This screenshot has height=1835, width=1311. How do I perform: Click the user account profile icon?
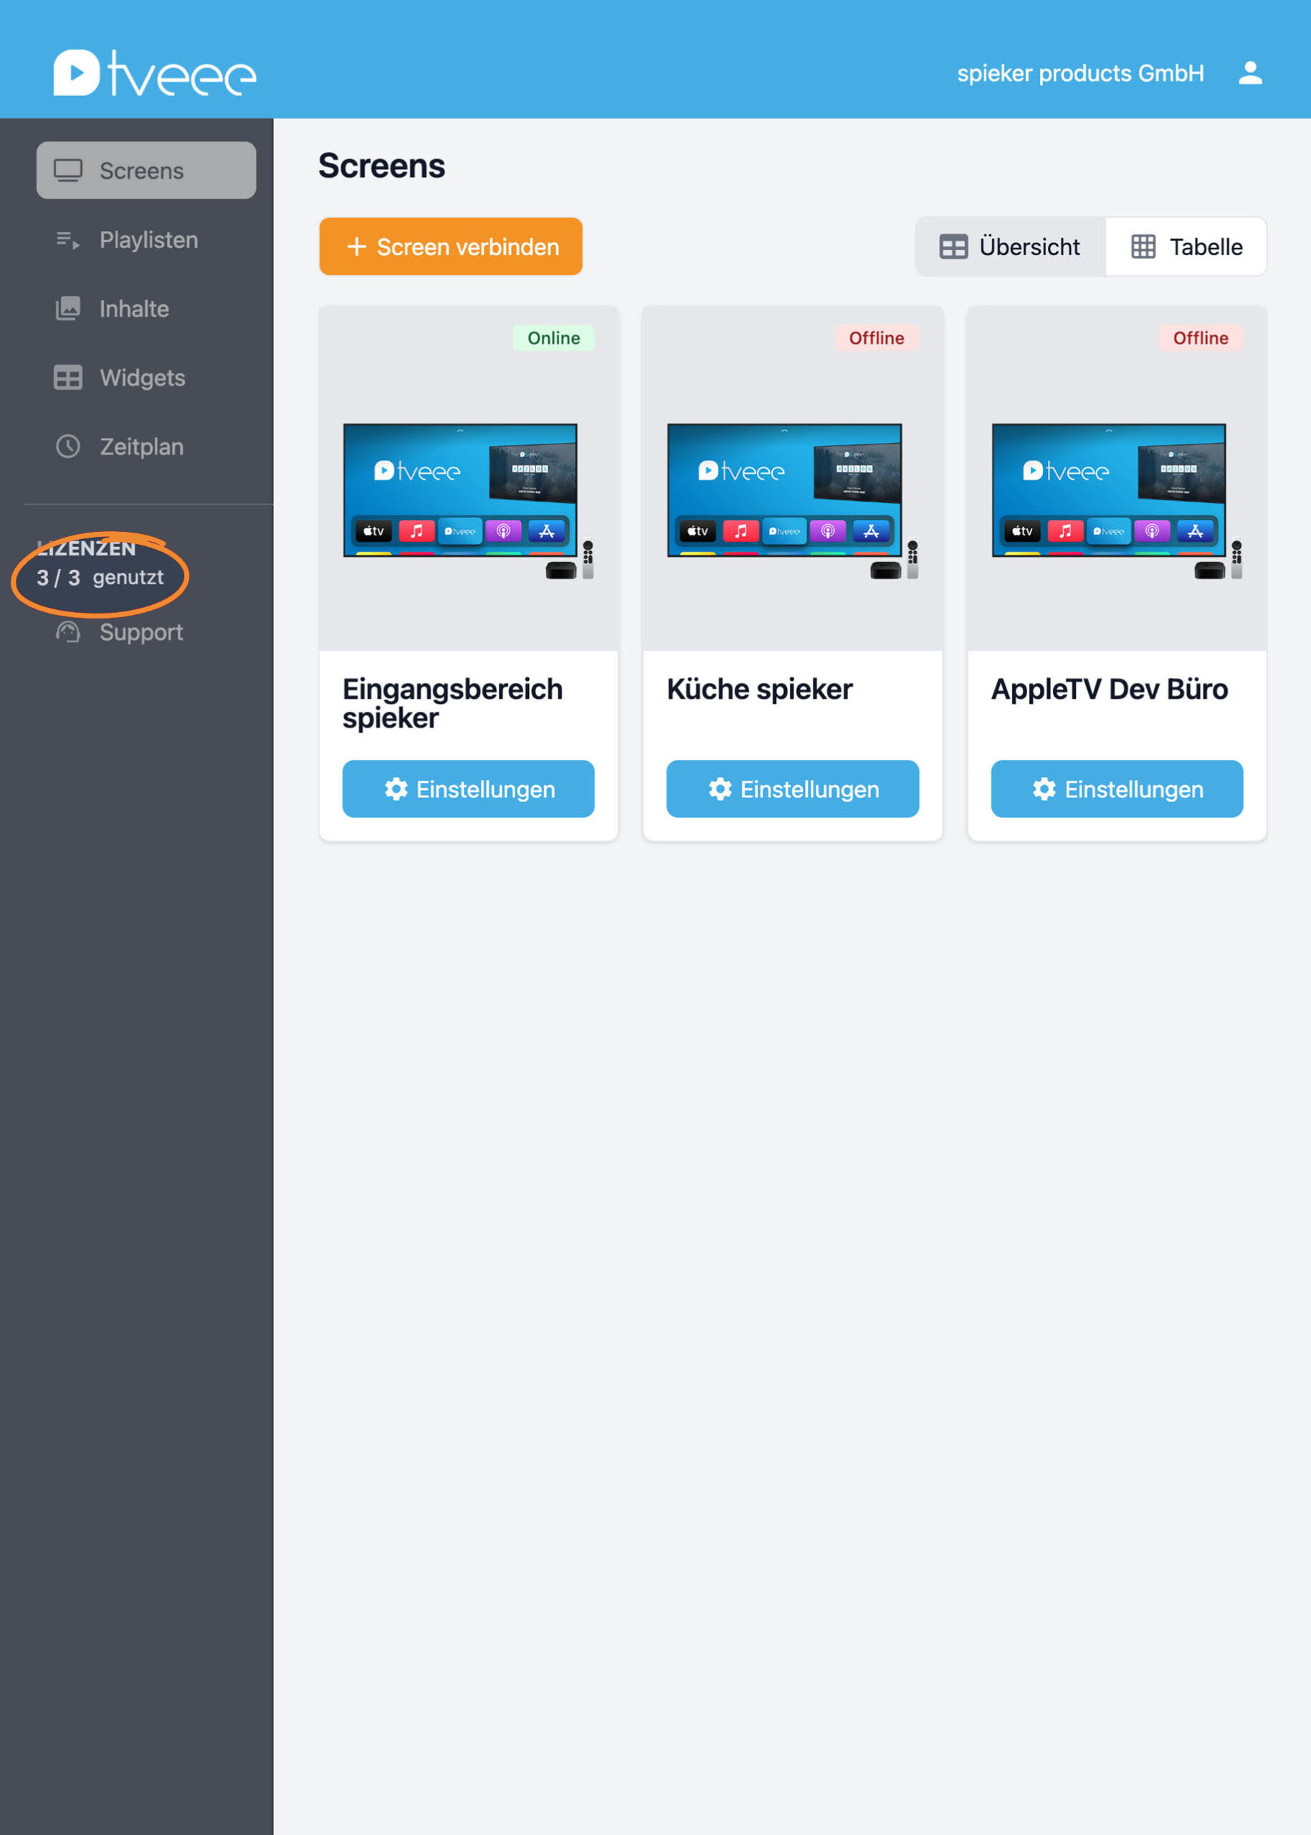(x=1249, y=73)
